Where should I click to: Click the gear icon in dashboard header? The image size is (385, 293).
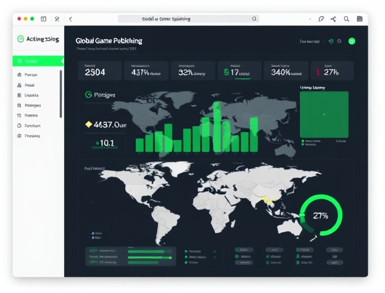click(339, 41)
